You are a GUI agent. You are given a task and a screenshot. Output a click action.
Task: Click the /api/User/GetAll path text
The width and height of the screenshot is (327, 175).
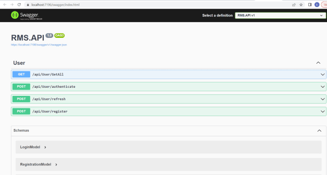(48, 74)
